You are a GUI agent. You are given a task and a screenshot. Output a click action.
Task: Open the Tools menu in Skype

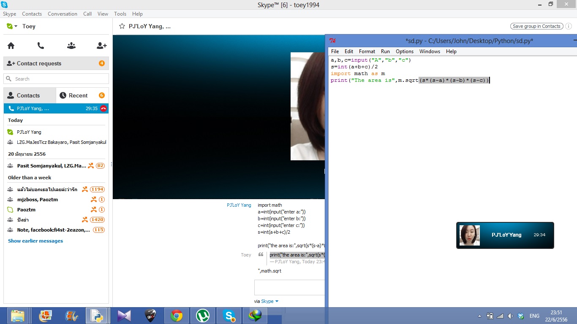click(120, 14)
